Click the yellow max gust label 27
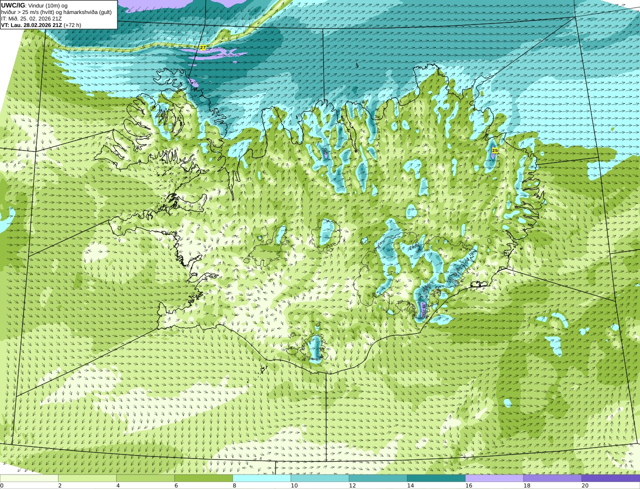 [202, 47]
